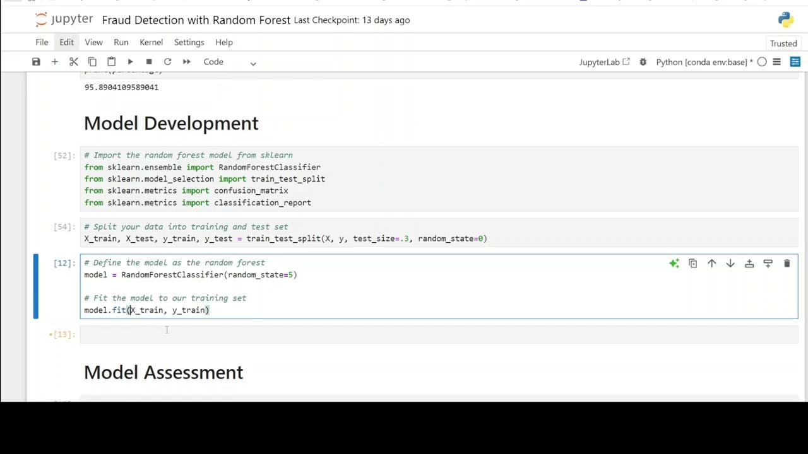Toggle the blue notebook tools panel button
This screenshot has height=454, width=808.
[x=795, y=62]
